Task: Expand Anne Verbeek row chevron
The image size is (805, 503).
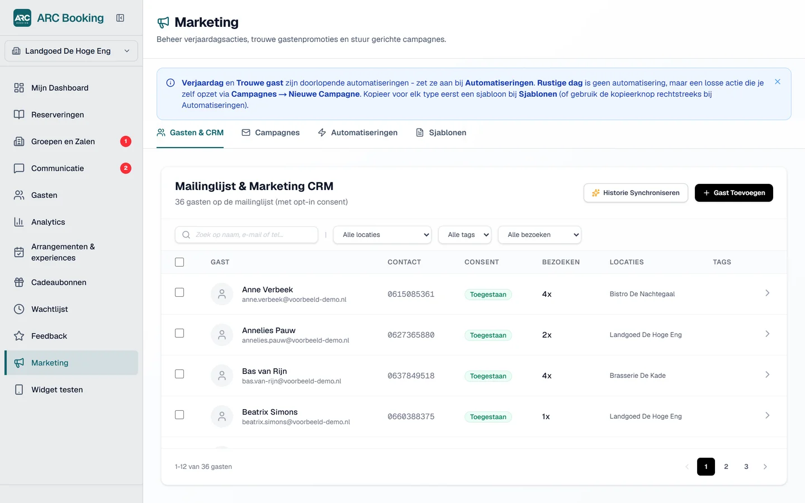Action: click(x=767, y=293)
